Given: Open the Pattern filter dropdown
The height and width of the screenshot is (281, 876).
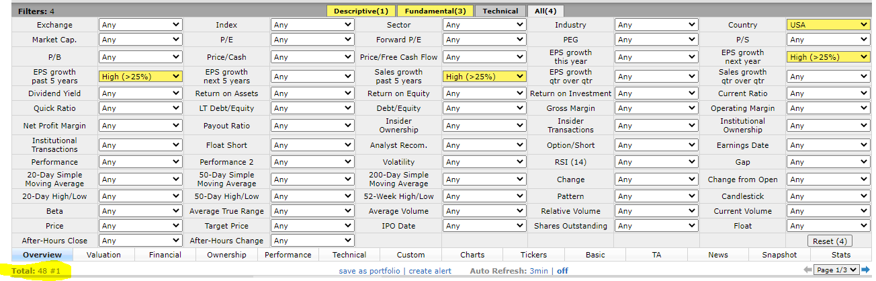Looking at the screenshot, I should 656,197.
